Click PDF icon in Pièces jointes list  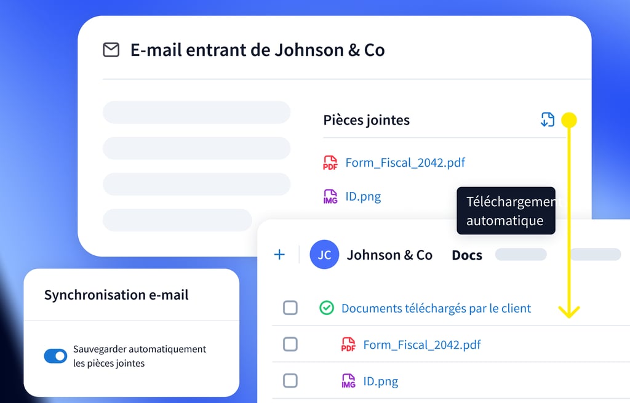330,163
